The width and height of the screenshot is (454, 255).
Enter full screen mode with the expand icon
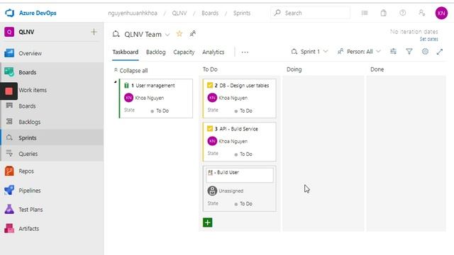pyautogui.click(x=440, y=52)
